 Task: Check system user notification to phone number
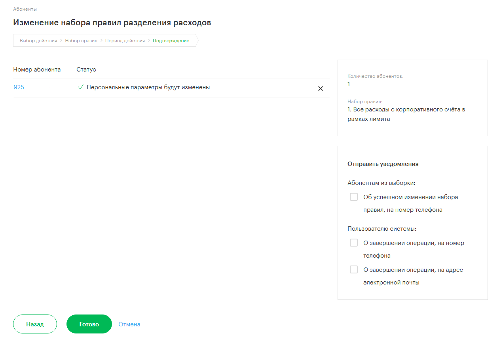[354, 243]
